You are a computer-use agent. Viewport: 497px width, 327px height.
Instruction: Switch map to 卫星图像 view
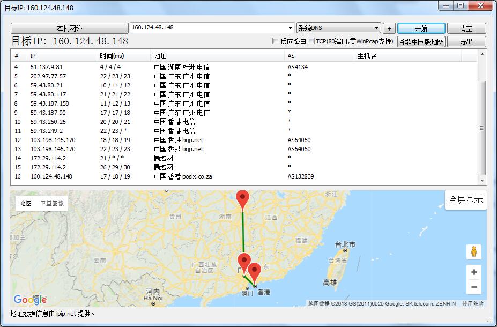click(52, 203)
